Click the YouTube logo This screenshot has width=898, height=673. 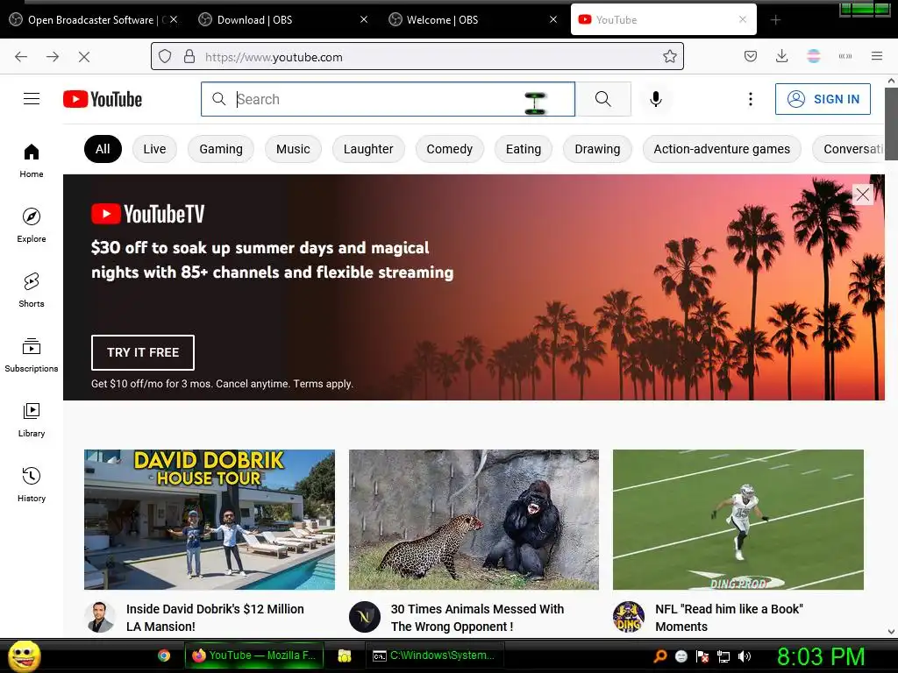pyautogui.click(x=103, y=99)
